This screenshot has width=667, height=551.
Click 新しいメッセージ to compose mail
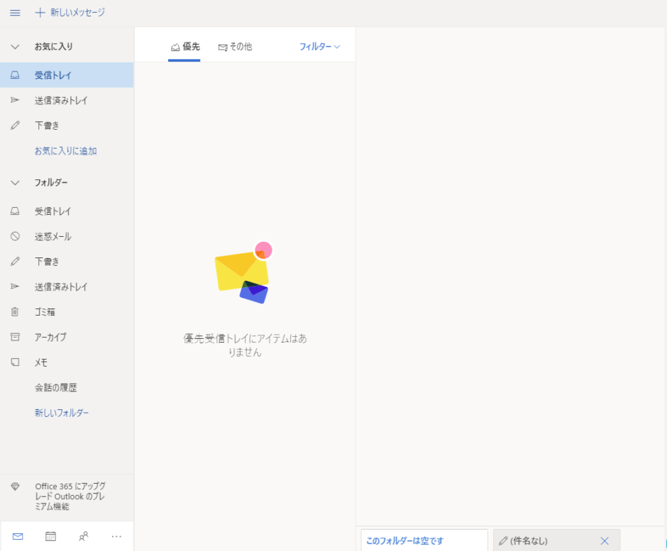70,13
